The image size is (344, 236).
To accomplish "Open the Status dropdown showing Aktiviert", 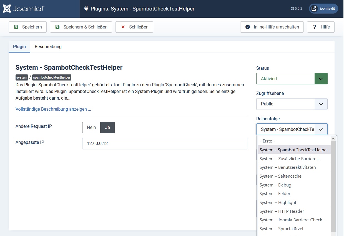I will click(x=292, y=79).
